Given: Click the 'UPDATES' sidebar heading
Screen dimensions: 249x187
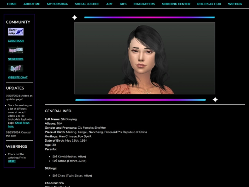Looking at the screenshot, I should [15, 88].
